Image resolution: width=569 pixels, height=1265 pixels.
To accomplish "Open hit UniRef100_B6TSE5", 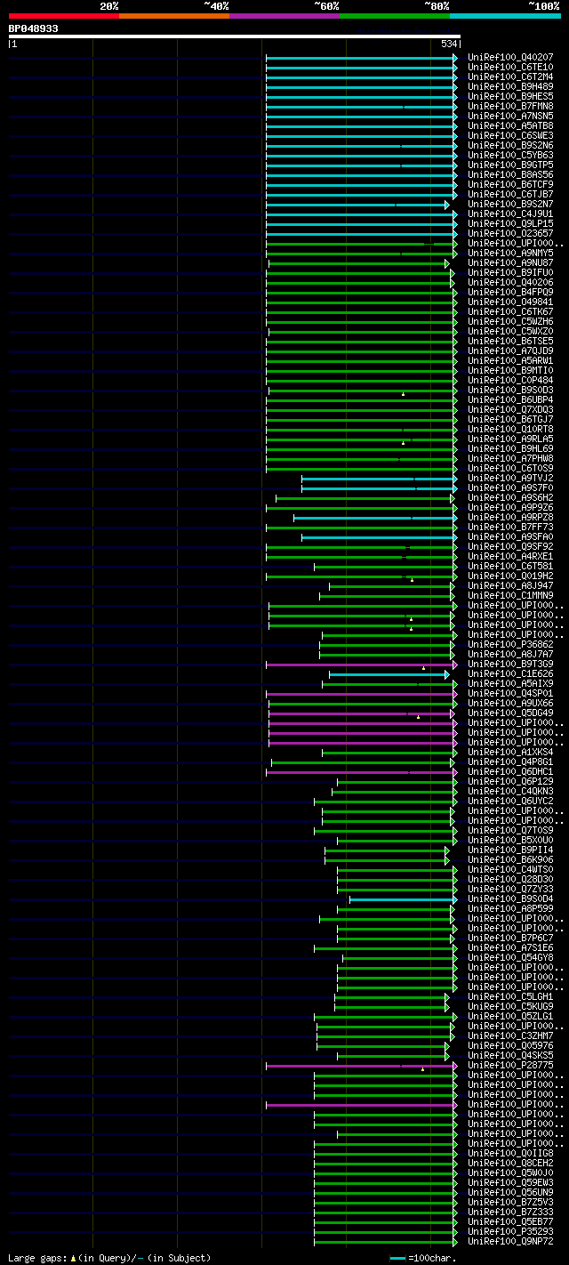I will (510, 341).
